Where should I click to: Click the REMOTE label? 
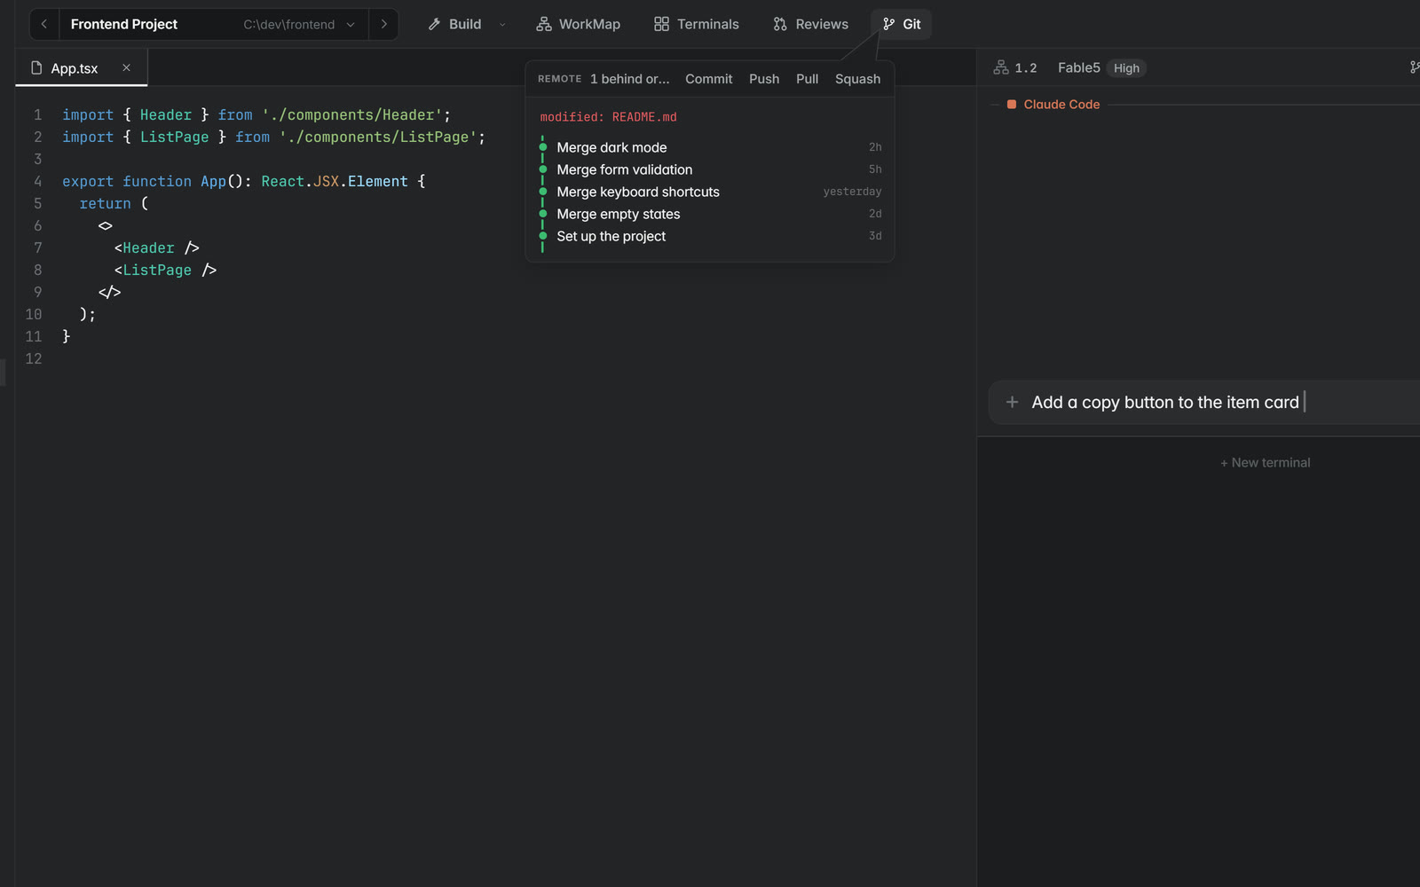coord(560,79)
